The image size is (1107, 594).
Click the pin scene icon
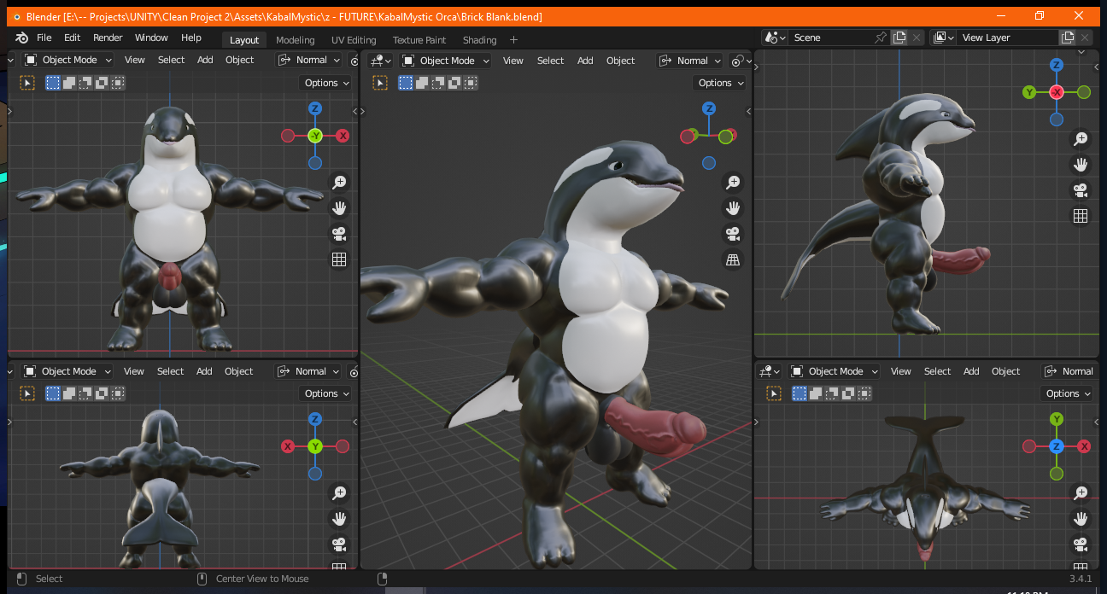pyautogui.click(x=881, y=38)
